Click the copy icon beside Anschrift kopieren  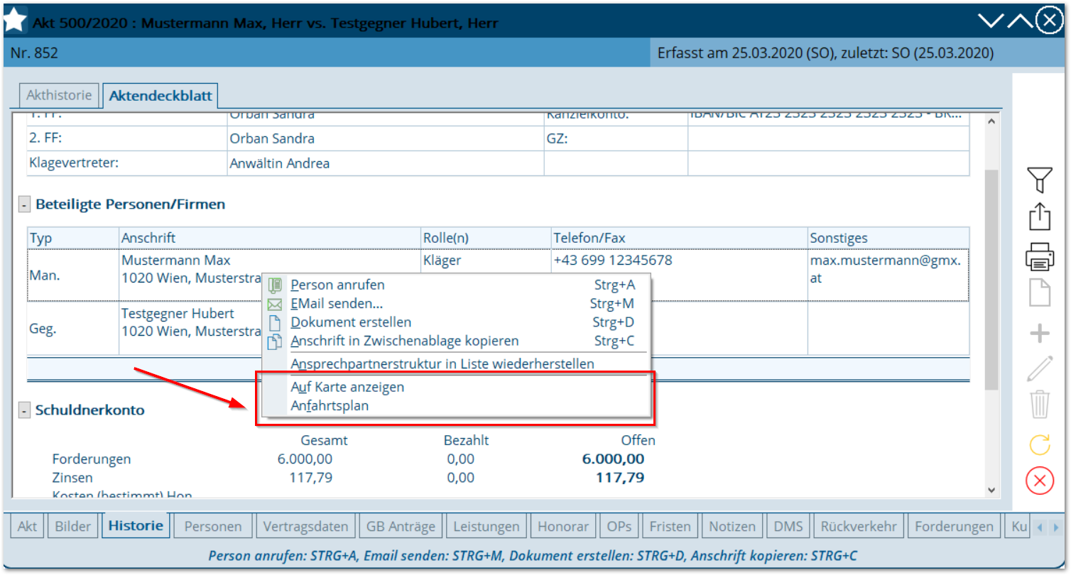[275, 342]
